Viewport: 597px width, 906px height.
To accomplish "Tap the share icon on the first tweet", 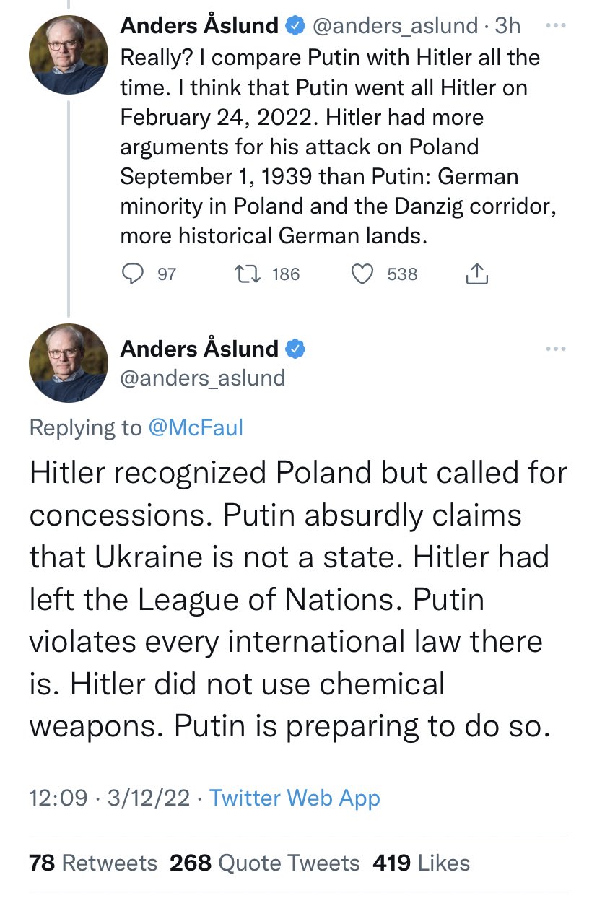I will 477,274.
